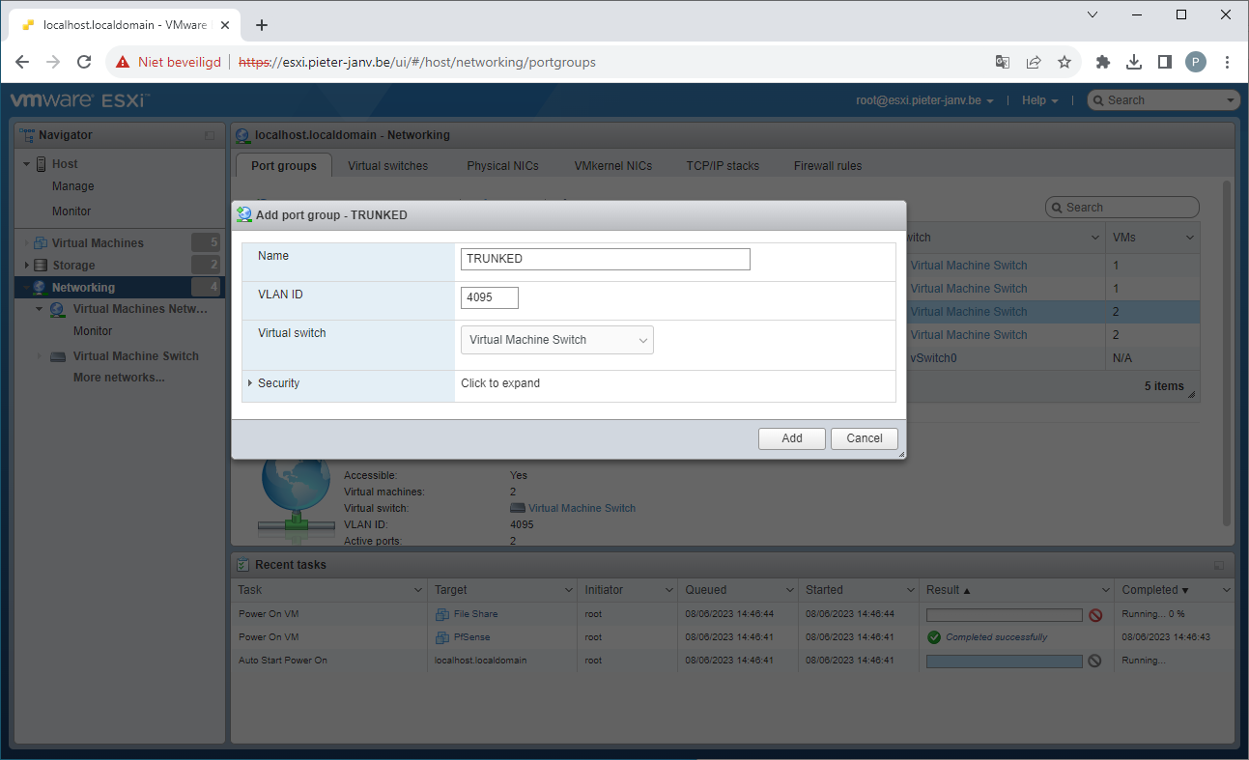Expand the Security section
Viewport: 1249px width, 760px height.
[x=278, y=383]
